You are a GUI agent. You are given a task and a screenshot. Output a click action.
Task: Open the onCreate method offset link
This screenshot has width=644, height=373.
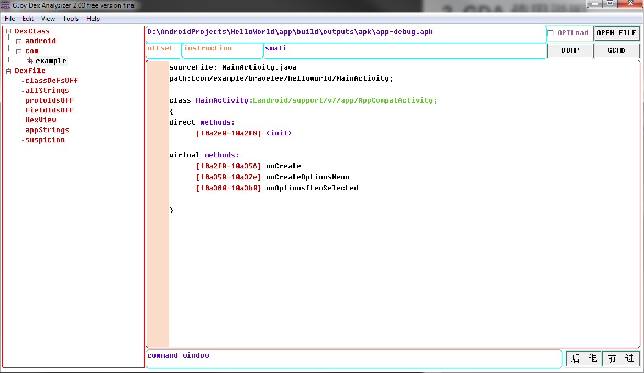point(229,166)
